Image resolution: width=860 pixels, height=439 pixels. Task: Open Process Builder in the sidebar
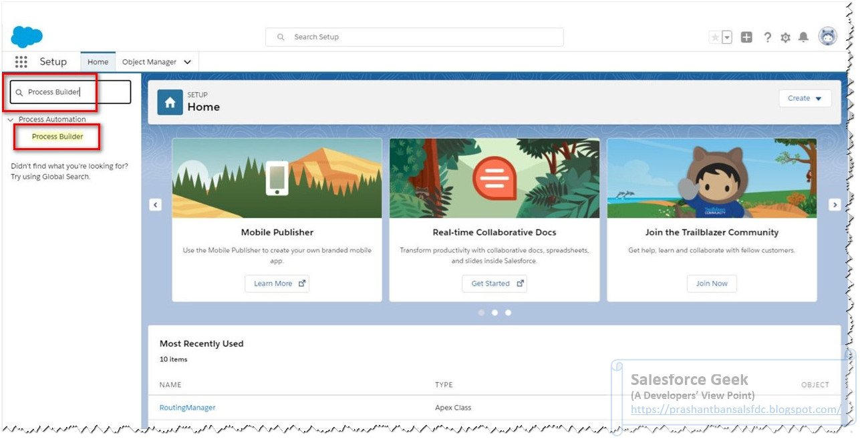(57, 136)
